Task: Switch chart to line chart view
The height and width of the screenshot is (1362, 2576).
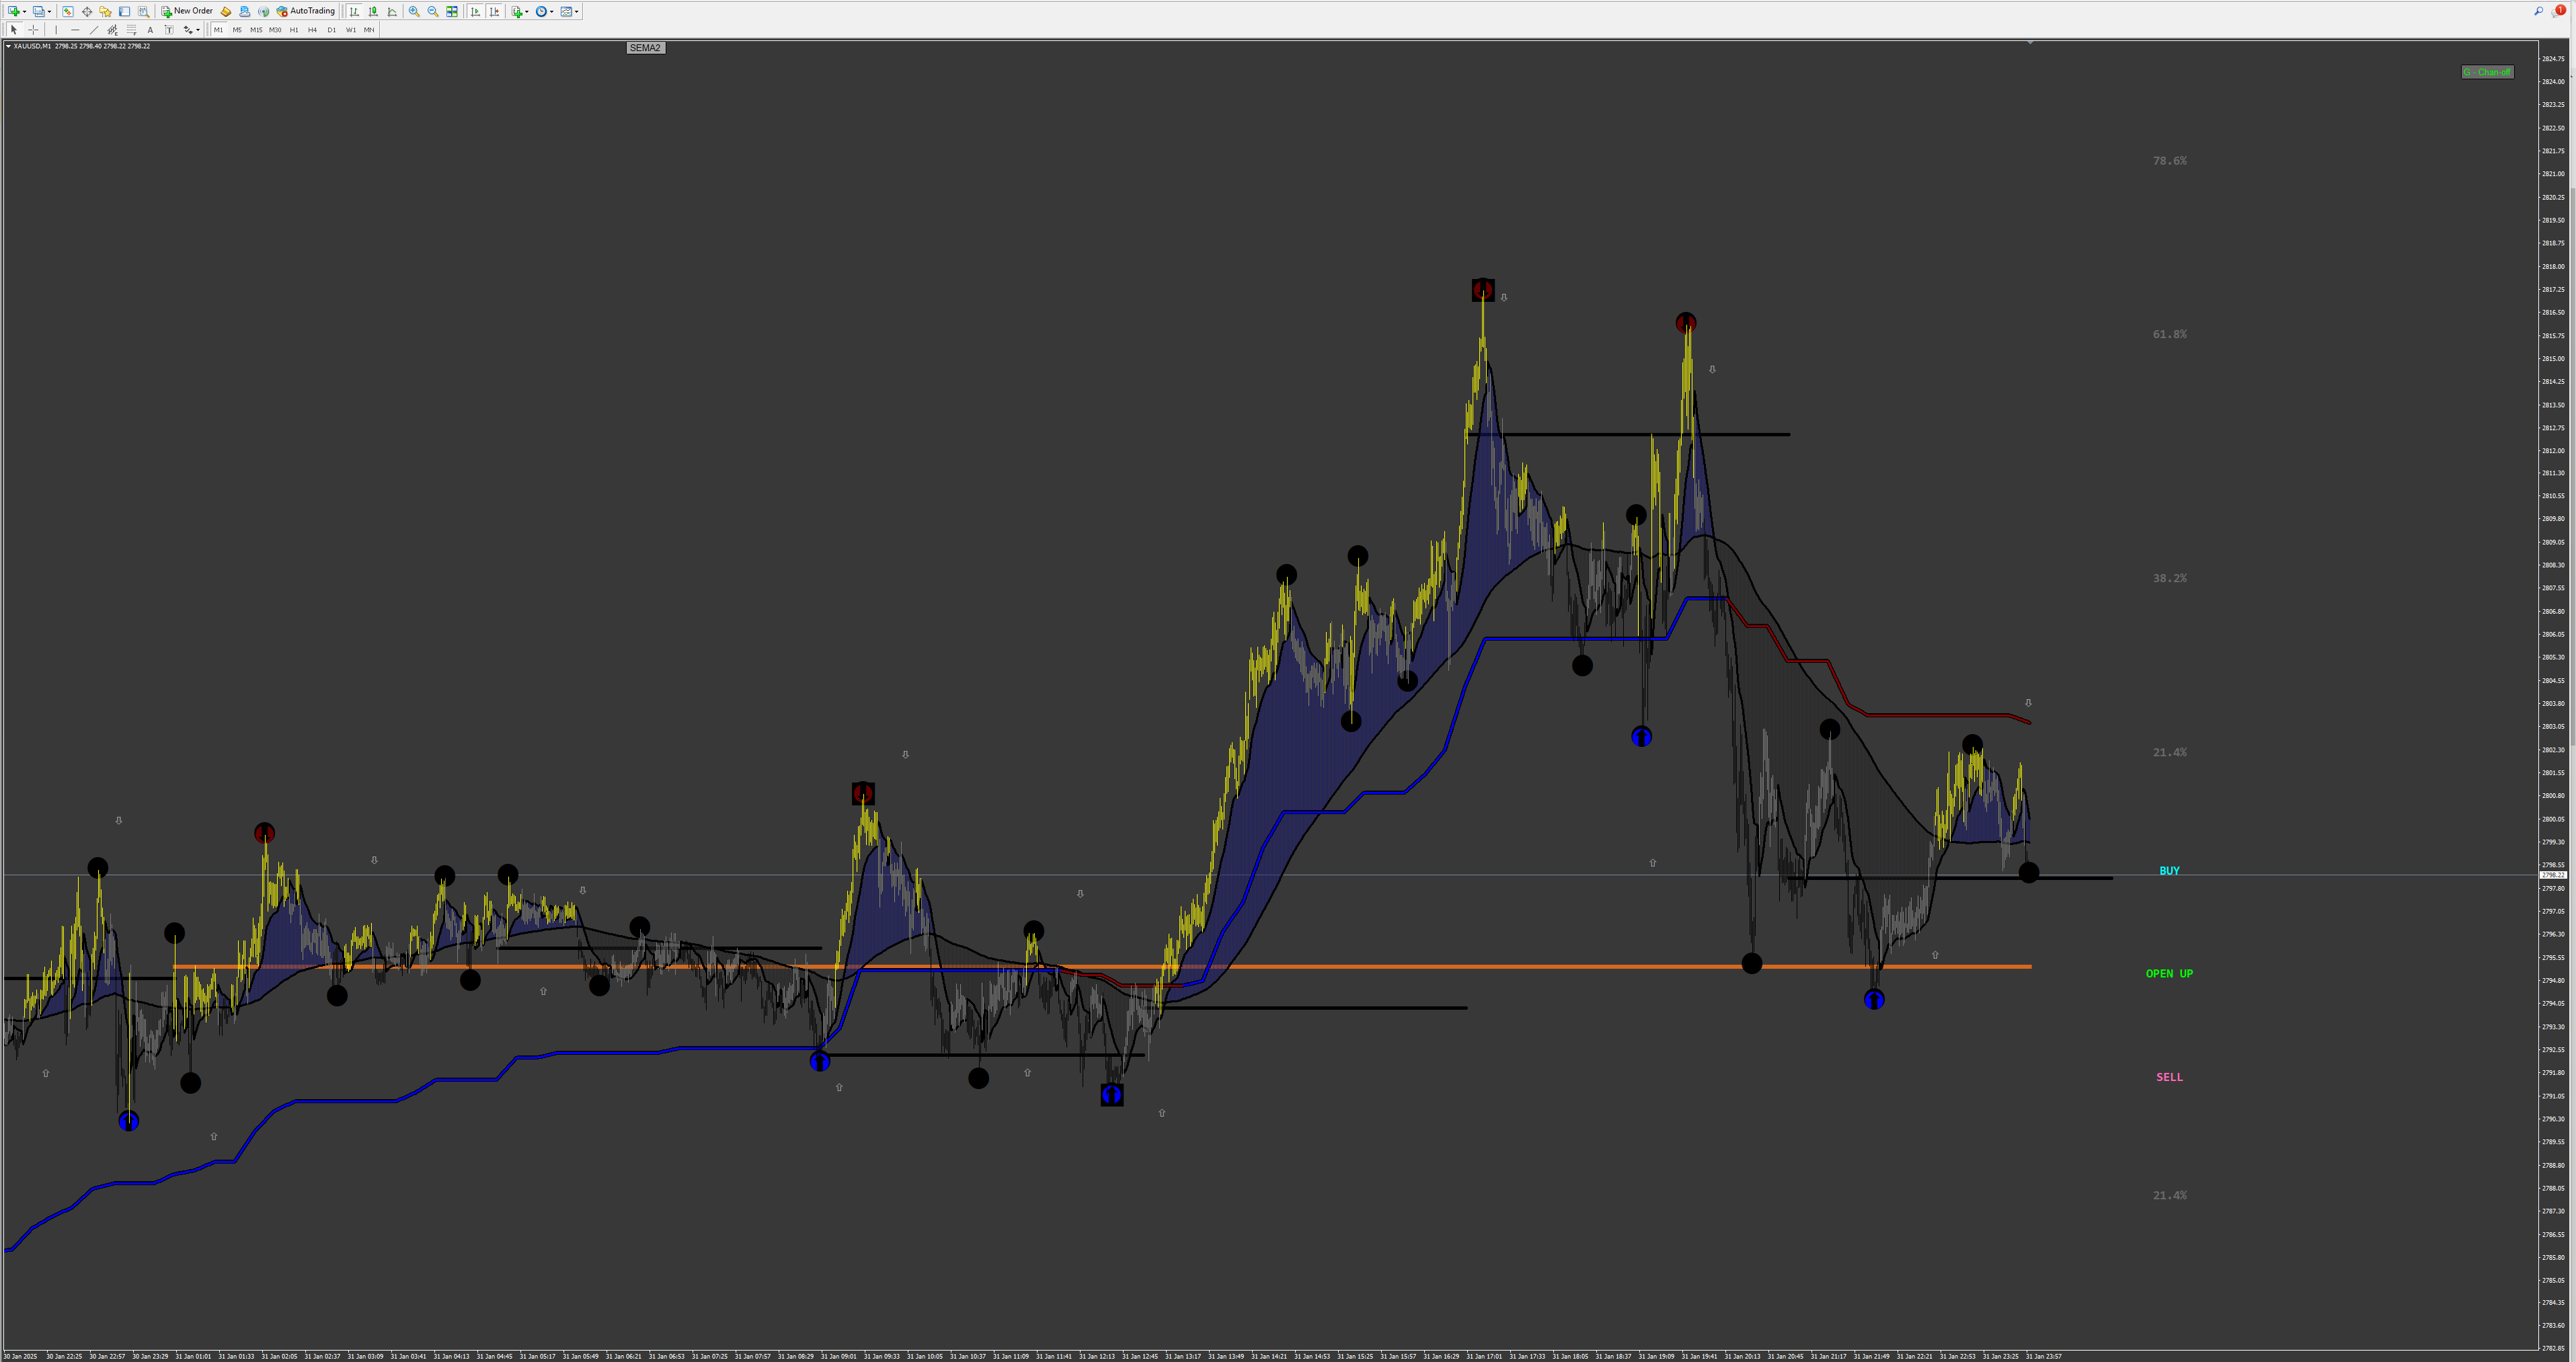Action: tap(392, 11)
